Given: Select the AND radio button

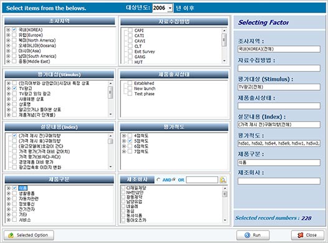Looking at the screenshot, I should click(x=158, y=179).
